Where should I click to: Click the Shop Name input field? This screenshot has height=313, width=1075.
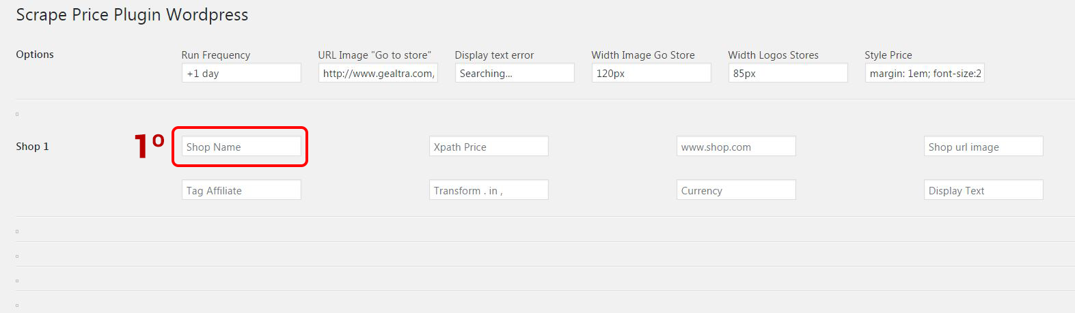pos(241,147)
